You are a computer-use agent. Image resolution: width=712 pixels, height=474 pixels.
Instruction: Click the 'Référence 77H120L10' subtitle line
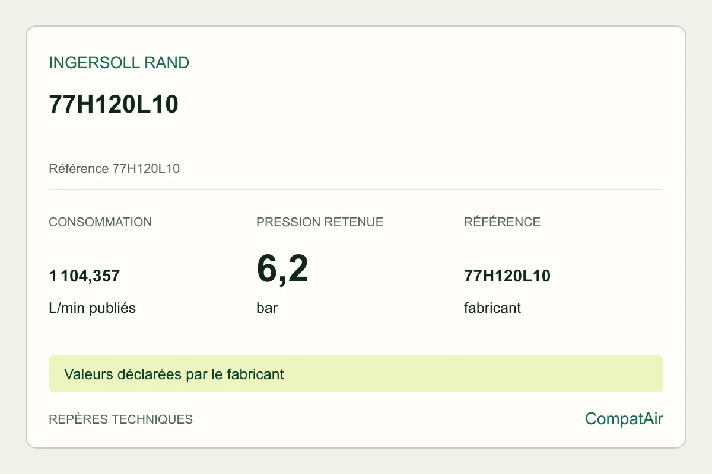114,169
